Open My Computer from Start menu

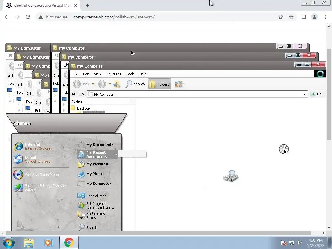click(94, 184)
